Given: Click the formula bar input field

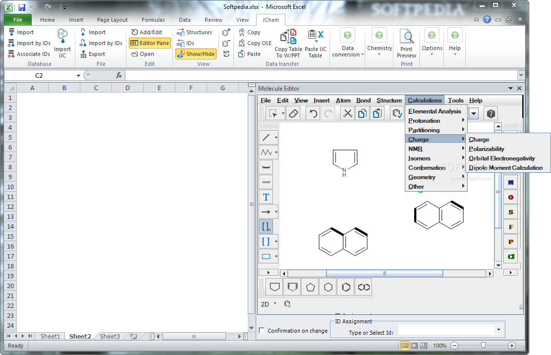Looking at the screenshot, I should coord(321,75).
